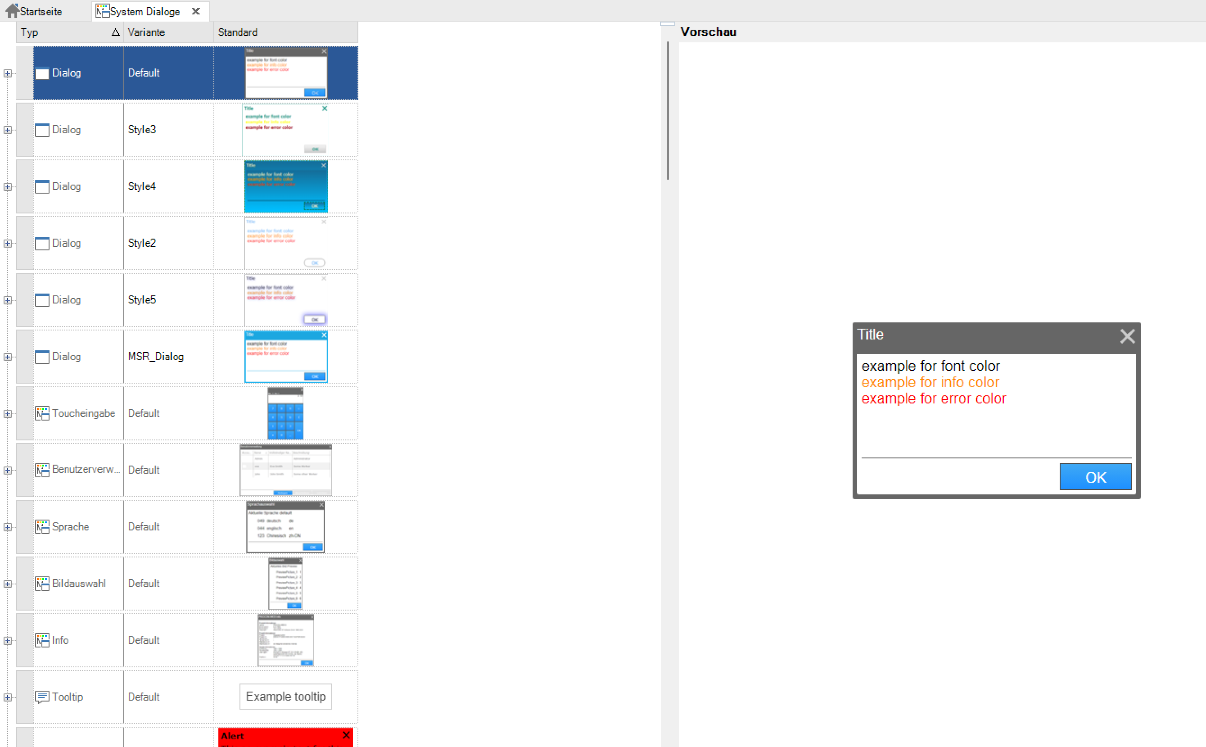Open the Info dialog thumbnail
1206x747 pixels.
[286, 640]
